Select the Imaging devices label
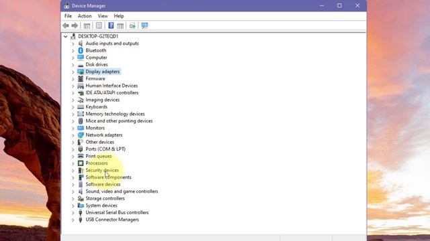Viewport: 430px width, 241px height. pos(103,100)
